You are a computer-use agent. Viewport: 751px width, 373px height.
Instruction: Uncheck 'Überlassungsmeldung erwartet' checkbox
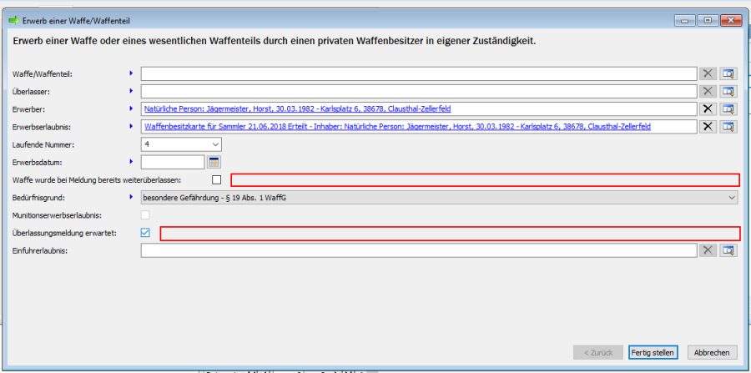click(x=146, y=233)
